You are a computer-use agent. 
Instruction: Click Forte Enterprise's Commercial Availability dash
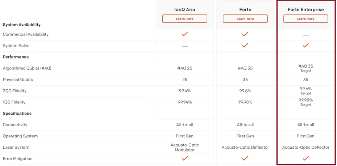pos(305,35)
